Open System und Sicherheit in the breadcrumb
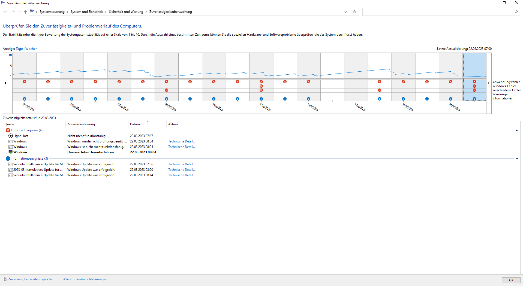 pos(87,12)
